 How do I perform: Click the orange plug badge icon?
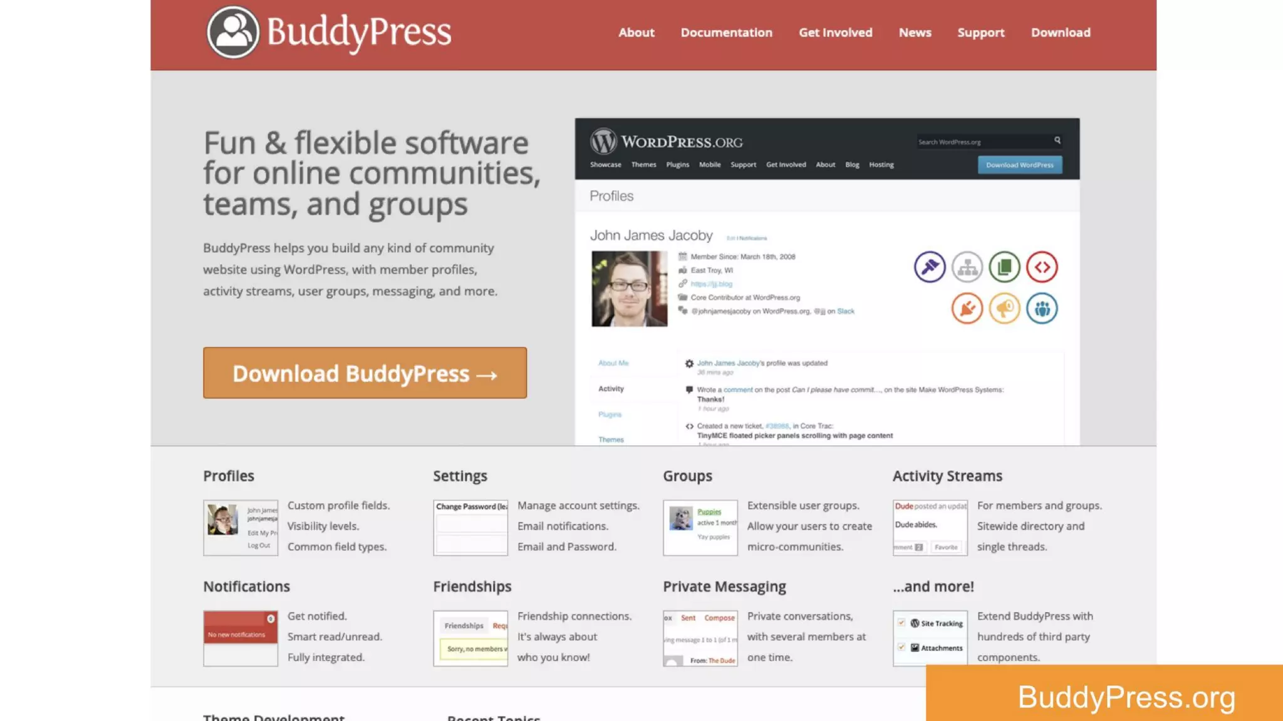tap(967, 309)
